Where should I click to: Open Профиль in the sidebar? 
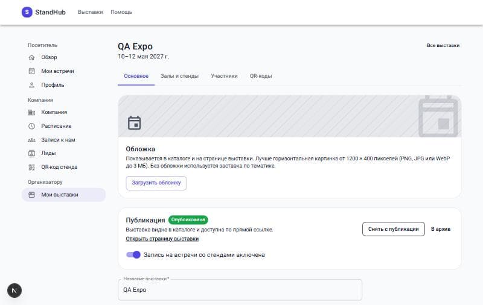tap(63, 85)
